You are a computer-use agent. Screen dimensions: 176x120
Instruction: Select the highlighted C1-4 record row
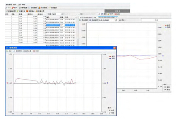point(61,25)
